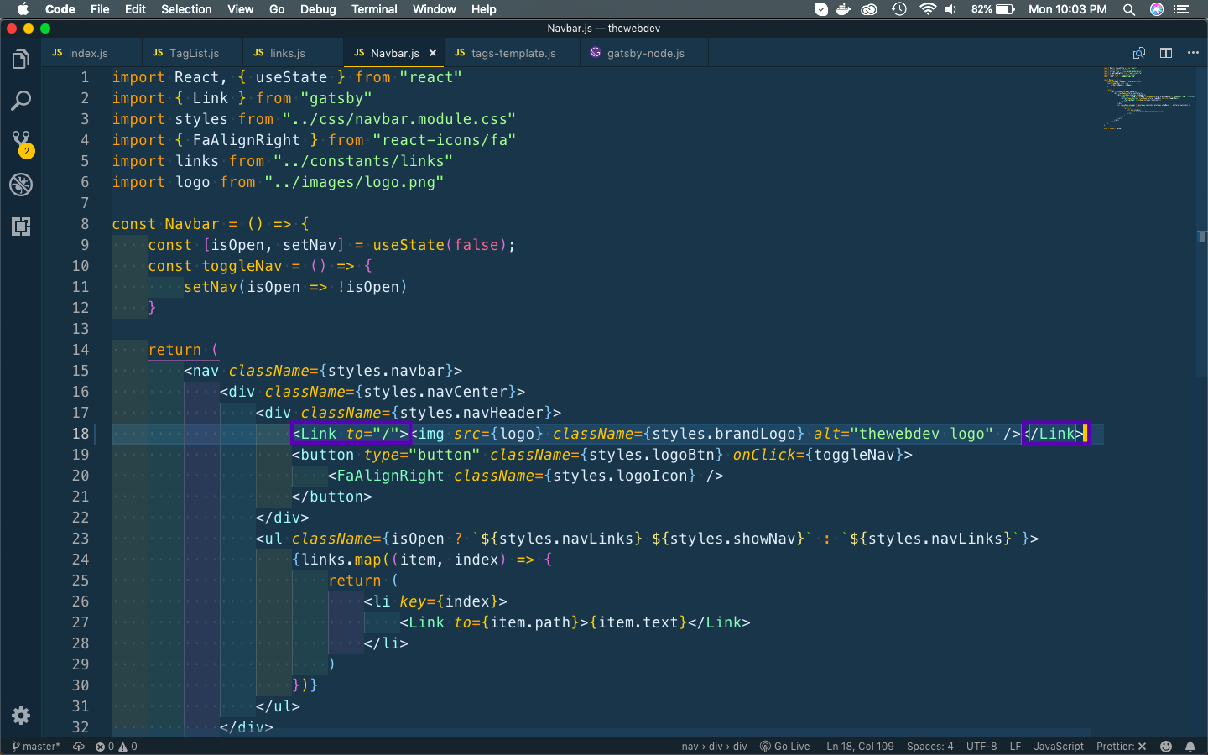Split the editor to the right
Viewport: 1208px width, 755px height.
point(1166,53)
